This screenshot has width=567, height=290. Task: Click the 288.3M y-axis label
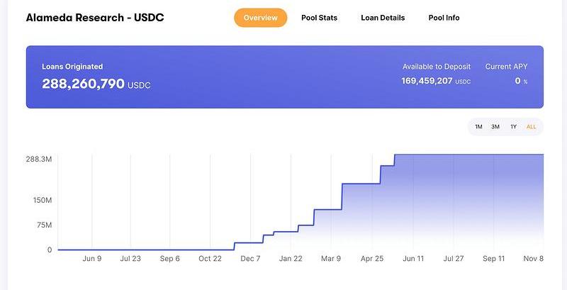pos(39,160)
